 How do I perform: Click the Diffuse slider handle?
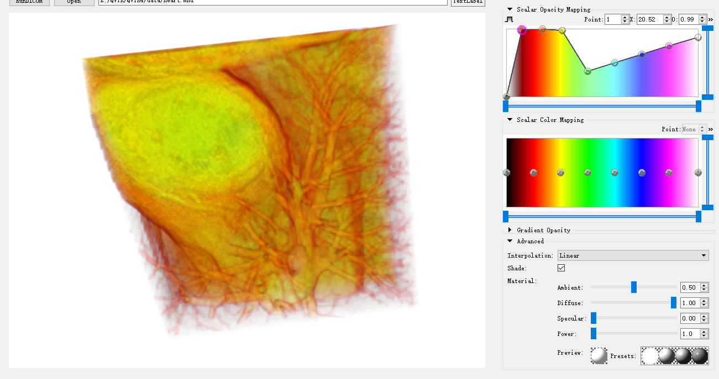point(674,302)
